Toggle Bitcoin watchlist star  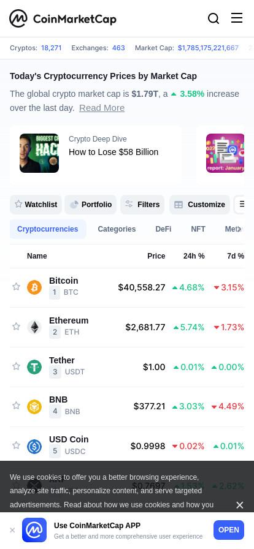pyautogui.click(x=16, y=287)
